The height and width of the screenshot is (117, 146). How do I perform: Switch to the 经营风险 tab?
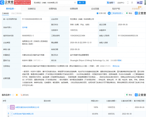point(53,9)
